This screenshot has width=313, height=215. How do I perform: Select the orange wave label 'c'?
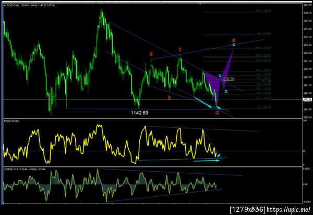tap(180, 49)
